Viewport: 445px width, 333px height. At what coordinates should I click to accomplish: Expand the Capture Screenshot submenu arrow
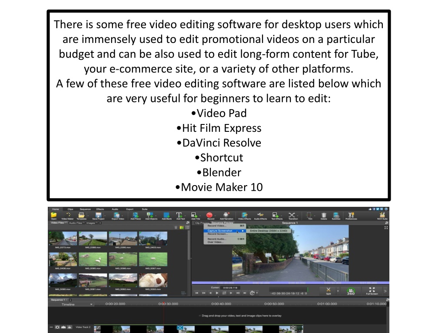[243, 231]
